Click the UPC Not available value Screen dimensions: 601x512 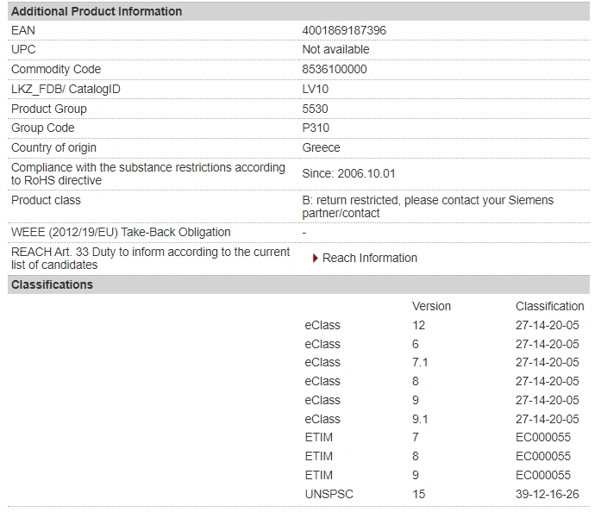pyautogui.click(x=335, y=49)
